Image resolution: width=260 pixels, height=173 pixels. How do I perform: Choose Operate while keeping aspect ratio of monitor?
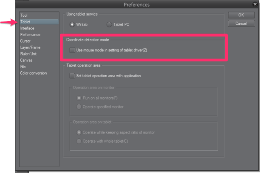[79, 132]
